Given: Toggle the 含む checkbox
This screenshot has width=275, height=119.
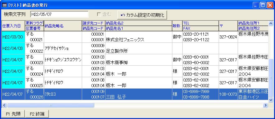Looking at the screenshot, I should click(x=99, y=15).
